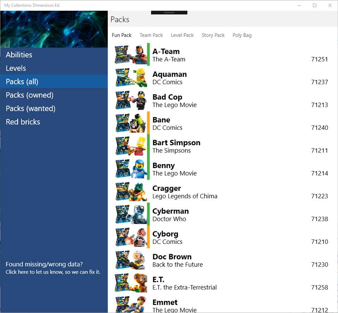This screenshot has width=338, height=313.
Task: Open Red bricks in the sidebar
Action: 54,122
